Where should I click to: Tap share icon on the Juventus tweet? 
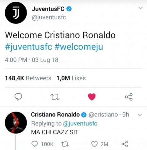129,97
